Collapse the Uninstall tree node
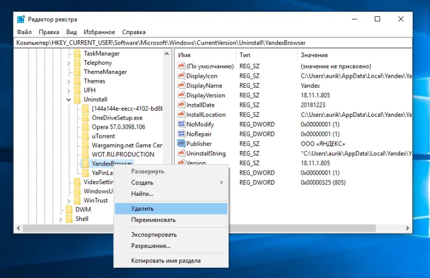This screenshot has width=430, height=278. [x=68, y=100]
